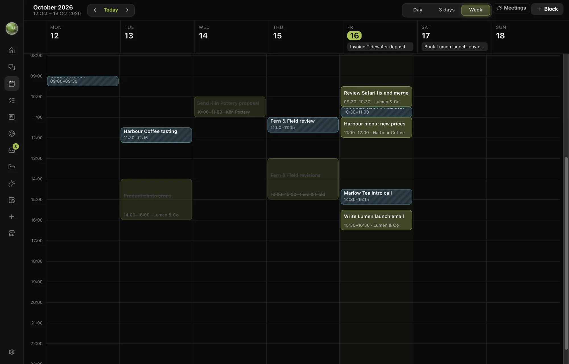
Task: Switch to 3 days view
Action: (x=446, y=10)
